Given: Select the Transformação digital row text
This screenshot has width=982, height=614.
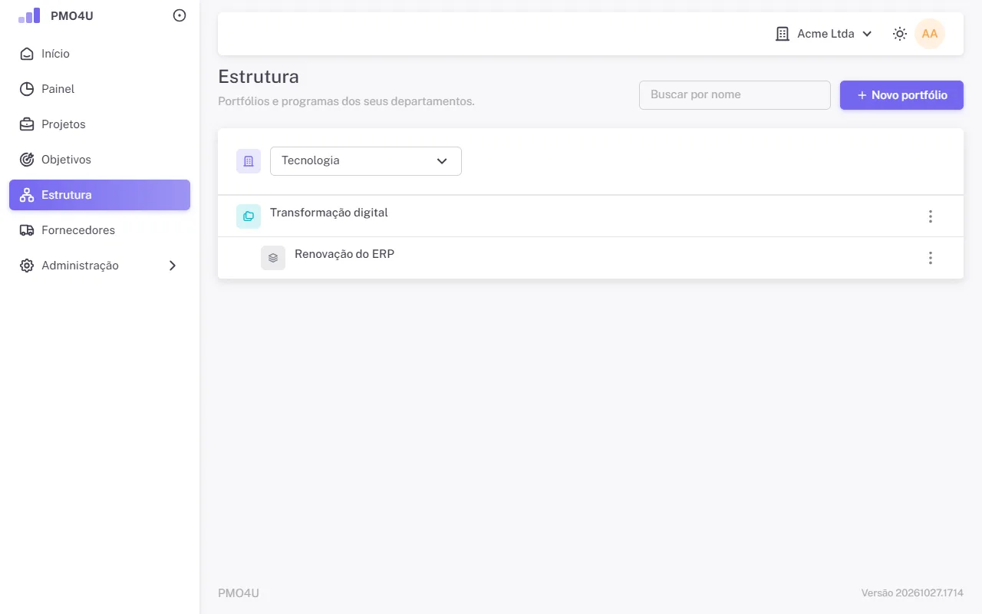Looking at the screenshot, I should 329,213.
